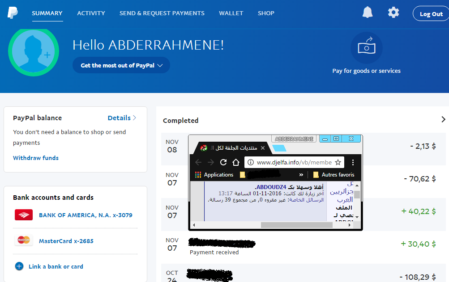Click the browser vertical scrollbar thumb
The width and height of the screenshot is (449, 282).
tap(357, 194)
